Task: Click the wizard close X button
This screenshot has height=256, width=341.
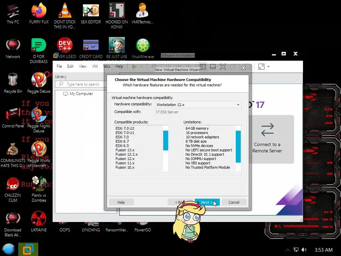Action: click(x=243, y=68)
